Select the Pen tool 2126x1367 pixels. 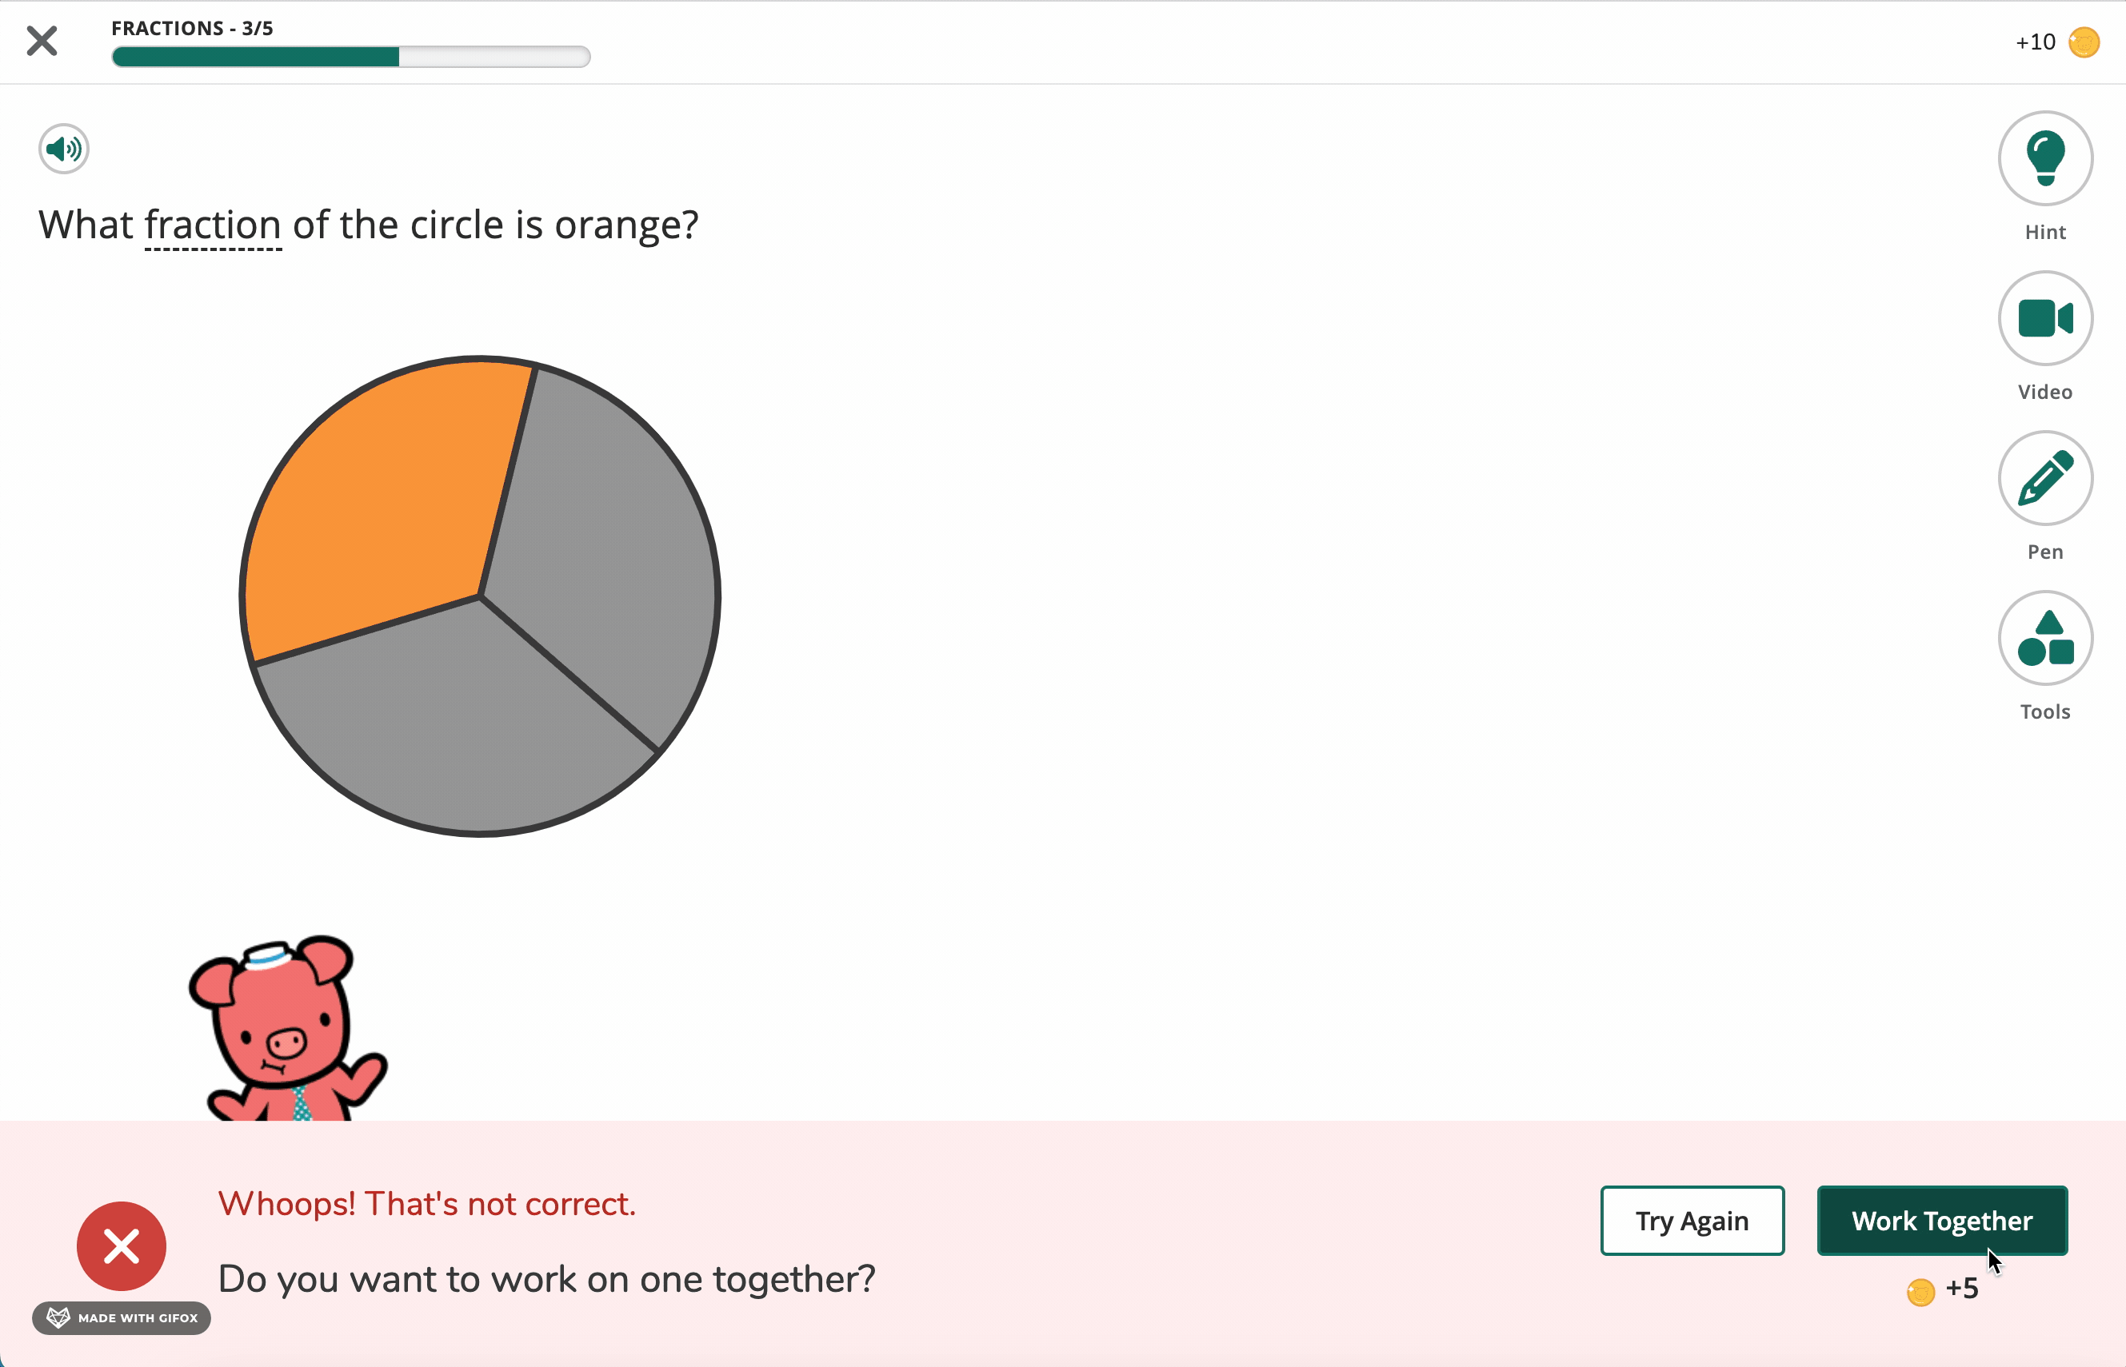(2045, 478)
